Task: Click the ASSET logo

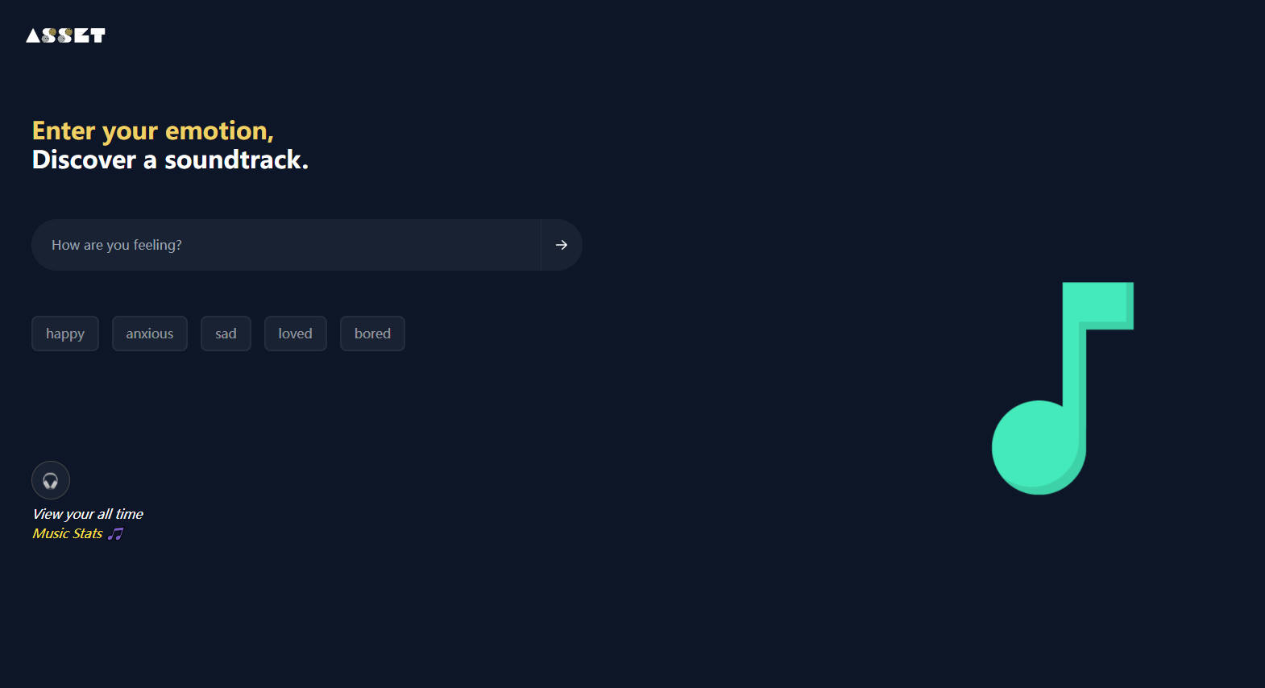Action: click(x=65, y=35)
